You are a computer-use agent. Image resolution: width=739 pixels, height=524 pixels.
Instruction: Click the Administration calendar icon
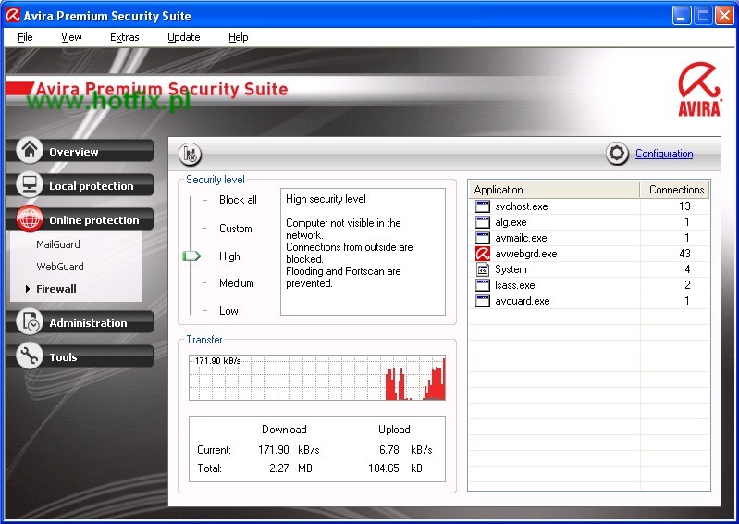(x=30, y=322)
